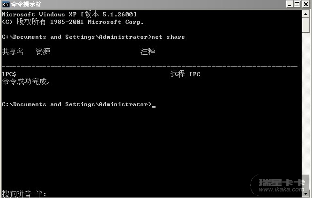The image size is (312, 198).
Task: Click the blinking cursor after the last prompt
Action: tap(154, 105)
